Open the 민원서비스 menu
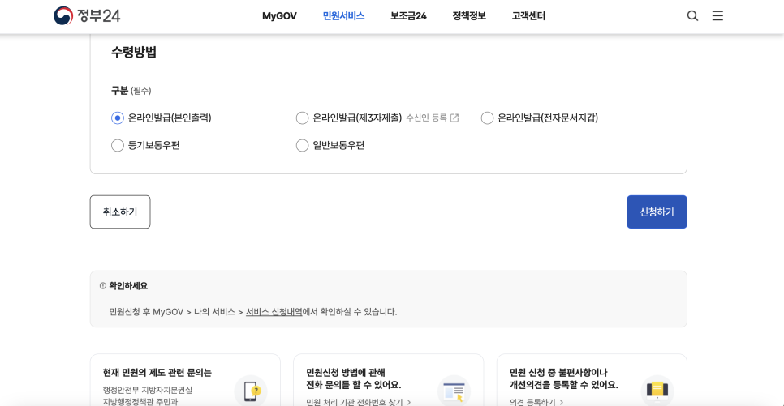Image resolution: width=784 pixels, height=406 pixels. point(343,16)
